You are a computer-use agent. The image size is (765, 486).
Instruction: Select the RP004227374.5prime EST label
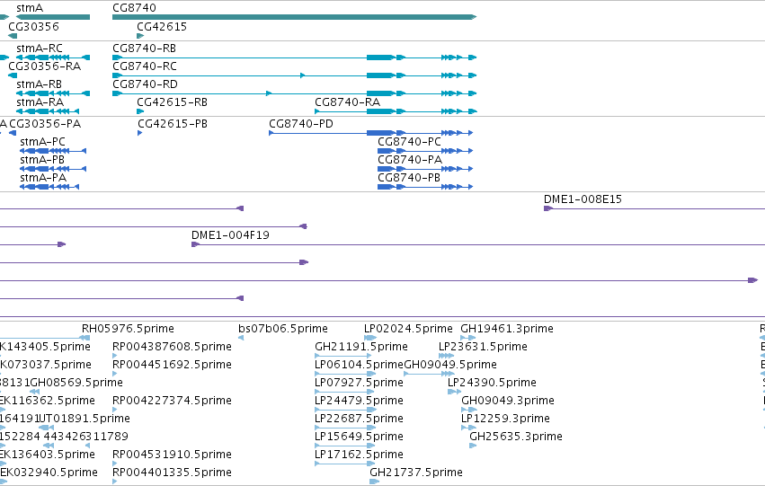[173, 401]
